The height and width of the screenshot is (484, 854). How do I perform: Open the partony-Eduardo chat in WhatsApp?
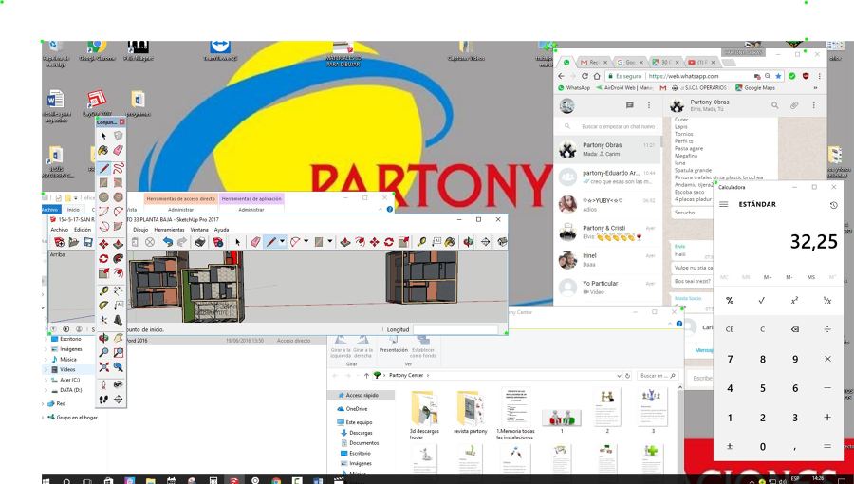[607, 177]
